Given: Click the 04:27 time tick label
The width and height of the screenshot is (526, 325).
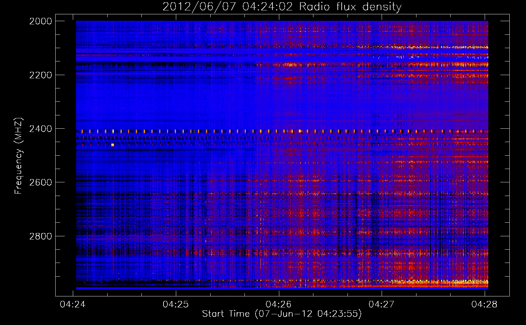Looking at the screenshot, I should point(382,304).
